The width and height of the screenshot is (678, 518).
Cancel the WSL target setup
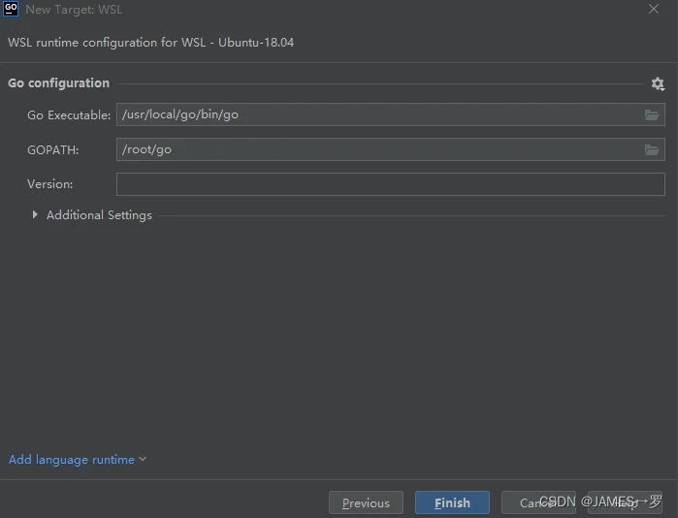[538, 502]
